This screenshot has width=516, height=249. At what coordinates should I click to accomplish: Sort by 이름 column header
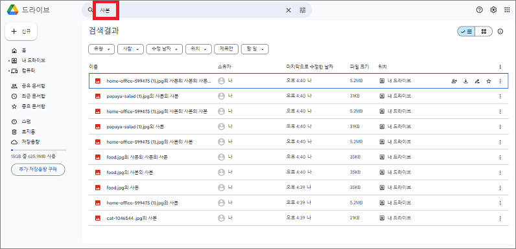(93, 67)
